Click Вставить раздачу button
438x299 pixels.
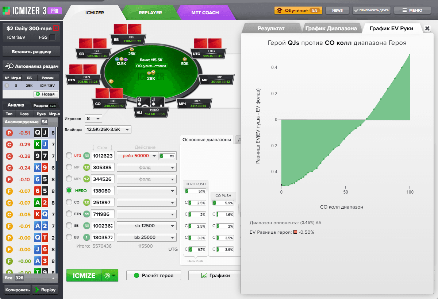coord(31,52)
